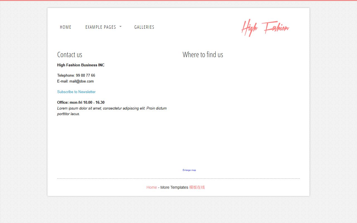The width and height of the screenshot is (357, 223).
Task: Click the High Fashion Business INC text
Action: [81, 65]
